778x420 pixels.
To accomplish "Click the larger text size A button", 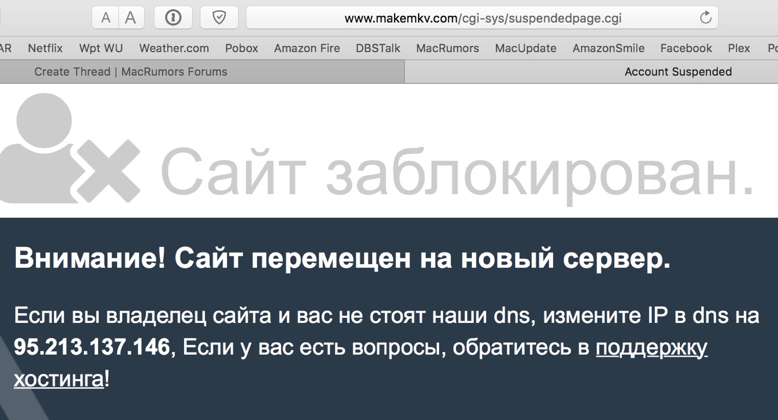I will point(131,18).
